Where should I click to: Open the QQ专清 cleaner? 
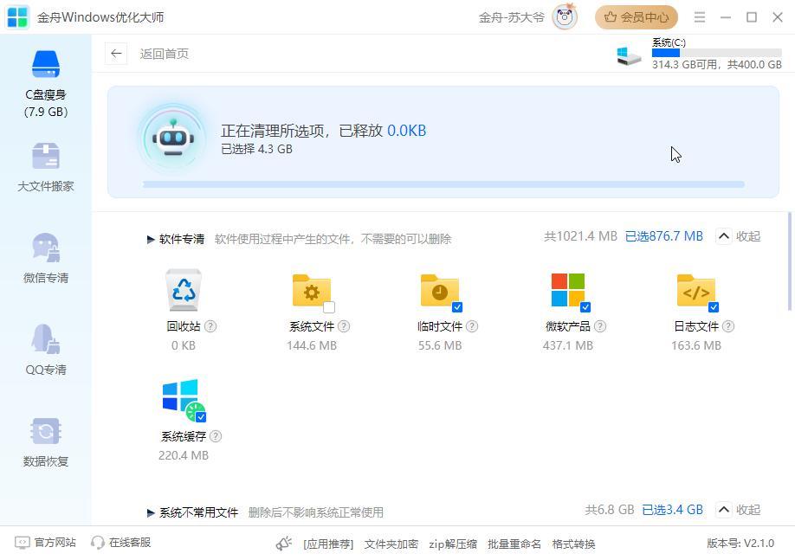(45, 351)
